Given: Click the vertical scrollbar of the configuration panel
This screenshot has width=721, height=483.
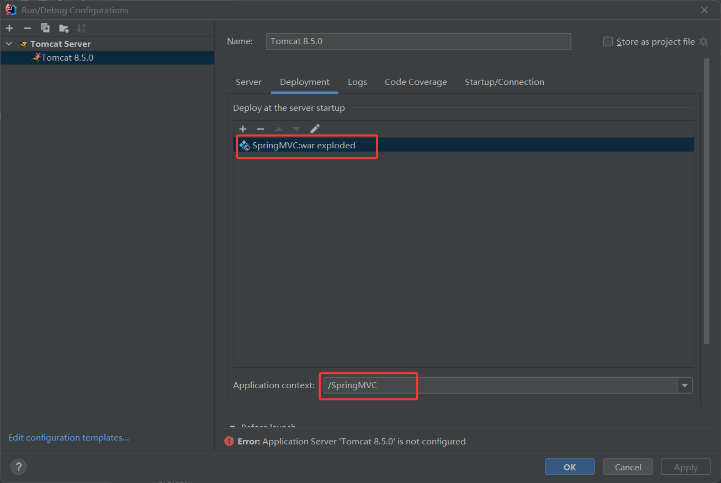Looking at the screenshot, I should pos(707,201).
